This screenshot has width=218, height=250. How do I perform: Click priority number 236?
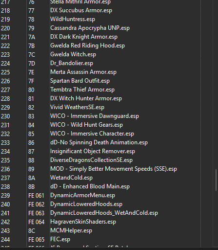tap(5, 169)
